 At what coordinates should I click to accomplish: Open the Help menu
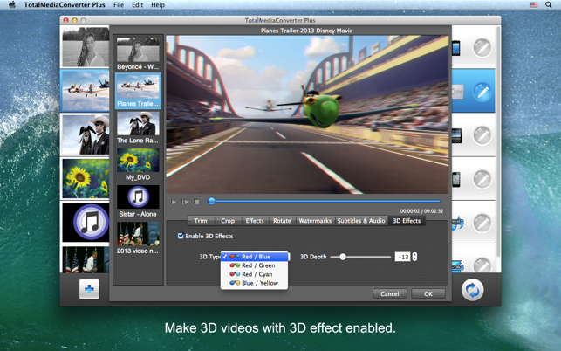[x=158, y=4]
